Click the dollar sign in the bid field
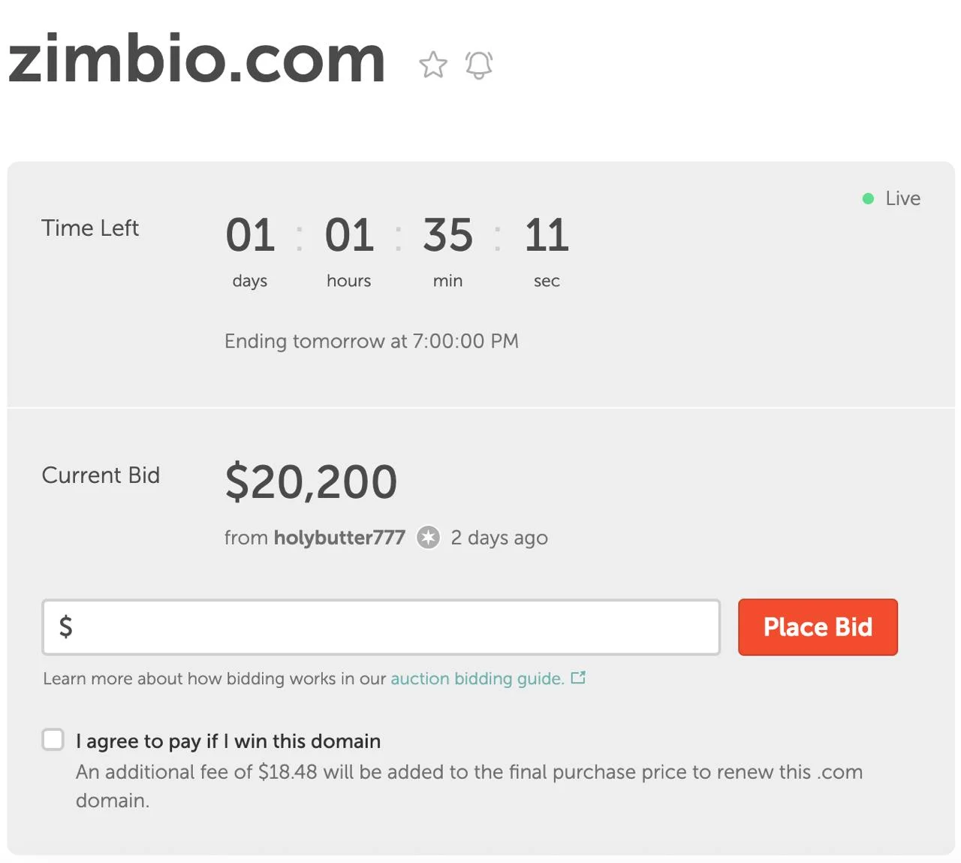Image resolution: width=961 pixels, height=863 pixels. 66,626
